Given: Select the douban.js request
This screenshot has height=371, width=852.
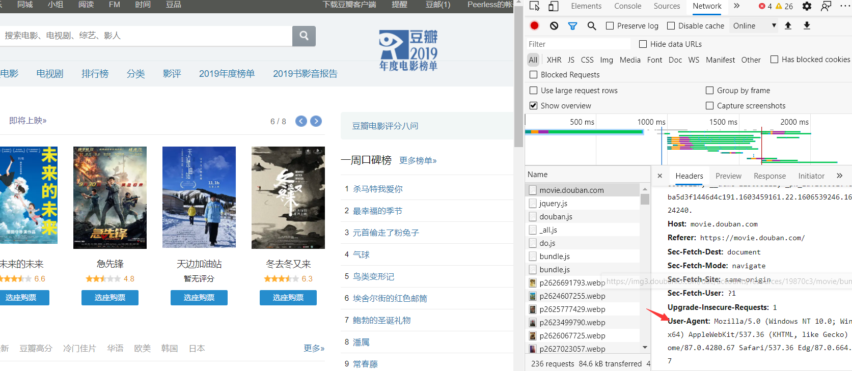Looking at the screenshot, I should point(583,216).
